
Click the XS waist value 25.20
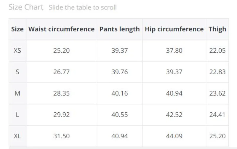61,51
